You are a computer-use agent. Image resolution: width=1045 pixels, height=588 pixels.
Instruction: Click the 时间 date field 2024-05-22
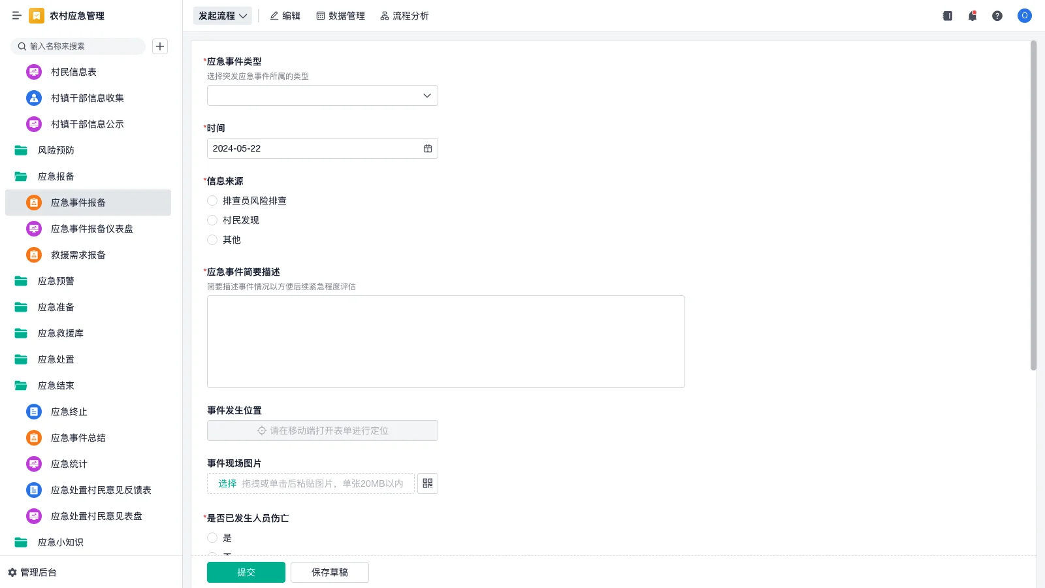[323, 148]
